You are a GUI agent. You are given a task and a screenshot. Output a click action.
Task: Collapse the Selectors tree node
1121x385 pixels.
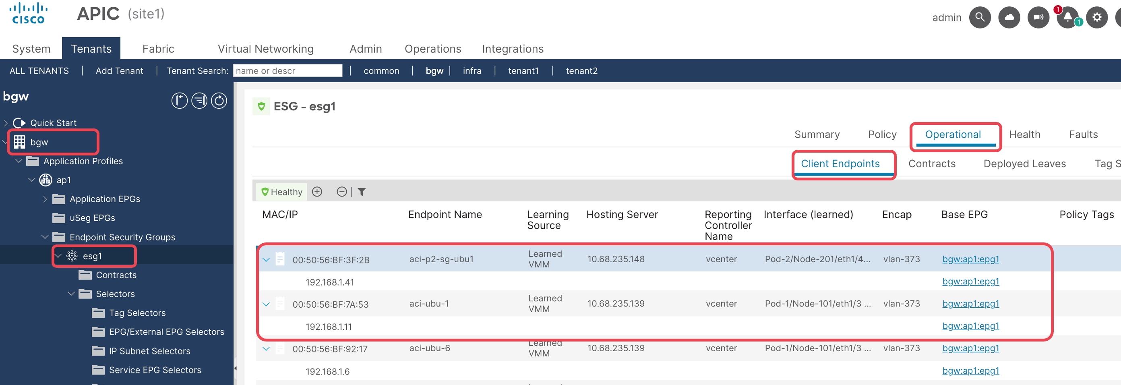click(71, 294)
